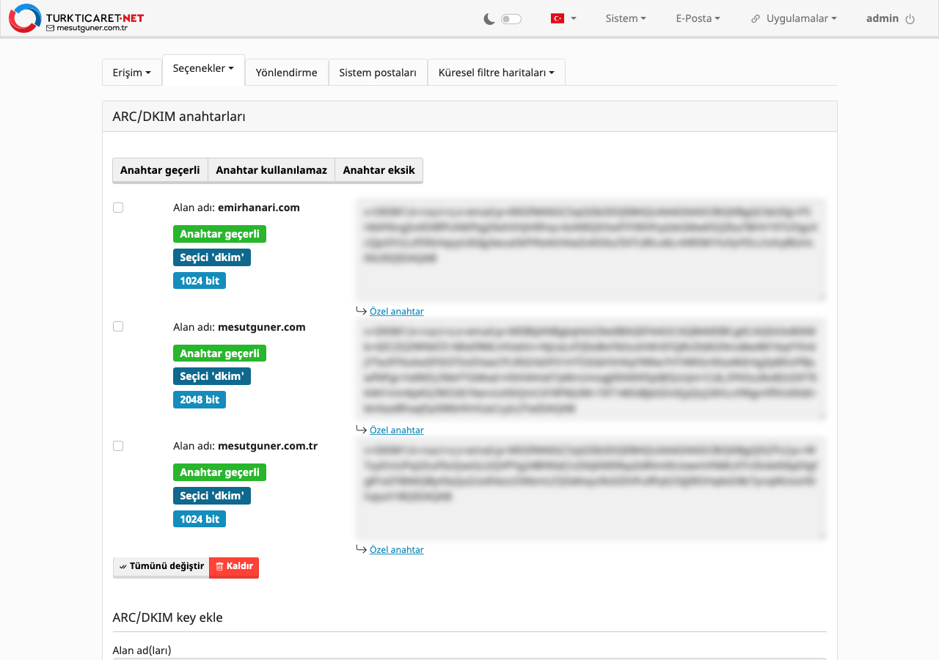Filter by Anahtar kullanılamaz
Screen dimensions: 939x660
pos(271,170)
